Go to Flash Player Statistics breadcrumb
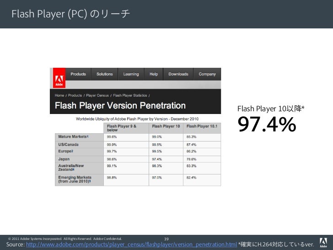Viewport: 333px width, 250px height. pyautogui.click(x=130, y=95)
